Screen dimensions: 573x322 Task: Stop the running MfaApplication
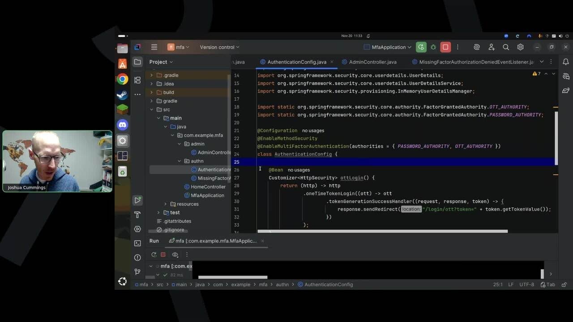point(445,47)
